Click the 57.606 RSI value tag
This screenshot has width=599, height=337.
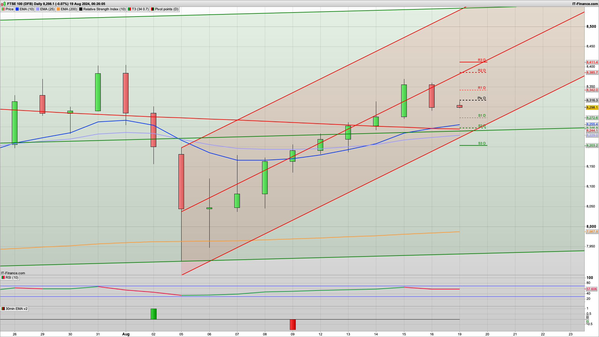[x=592, y=289]
